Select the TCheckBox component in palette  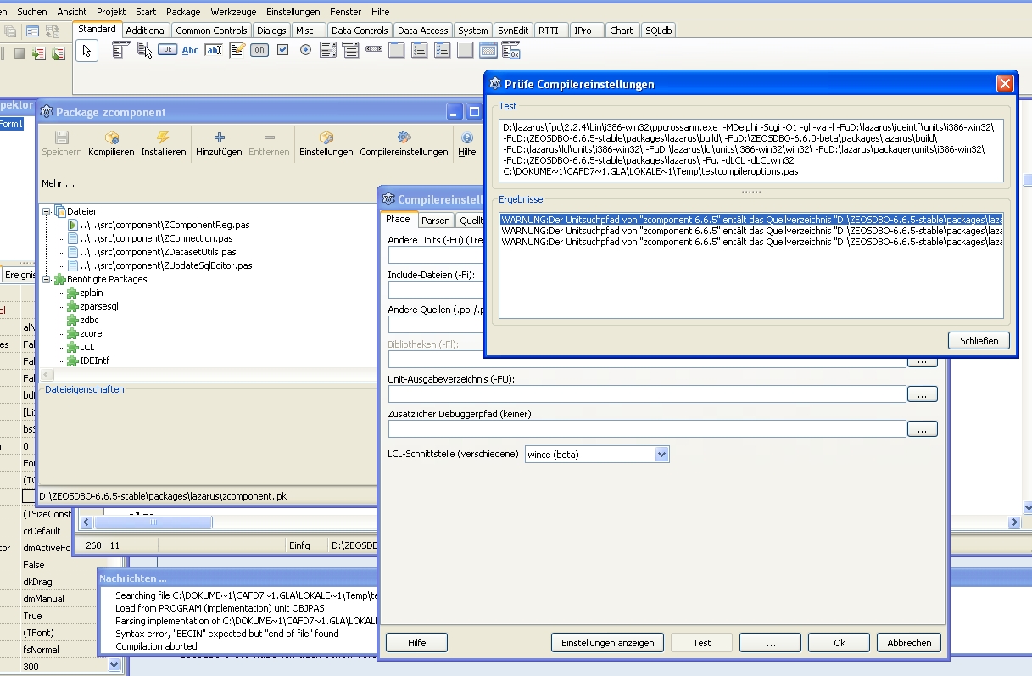pyautogui.click(x=283, y=50)
